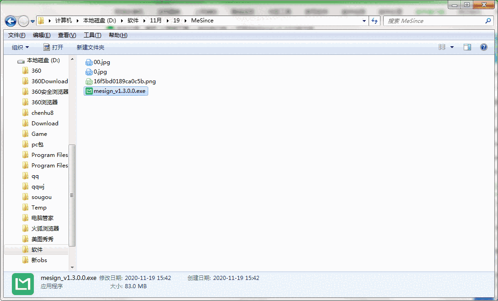Click the green mesign exe file icon
The height and width of the screenshot is (301, 498).
[x=89, y=91]
